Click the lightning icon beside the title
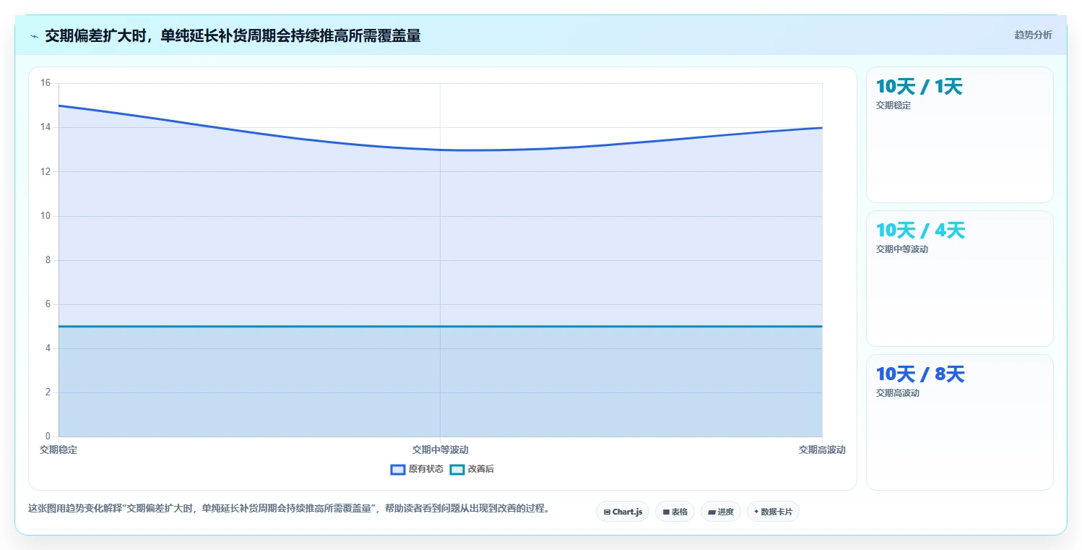Image resolution: width=1082 pixels, height=550 pixels. [x=34, y=36]
